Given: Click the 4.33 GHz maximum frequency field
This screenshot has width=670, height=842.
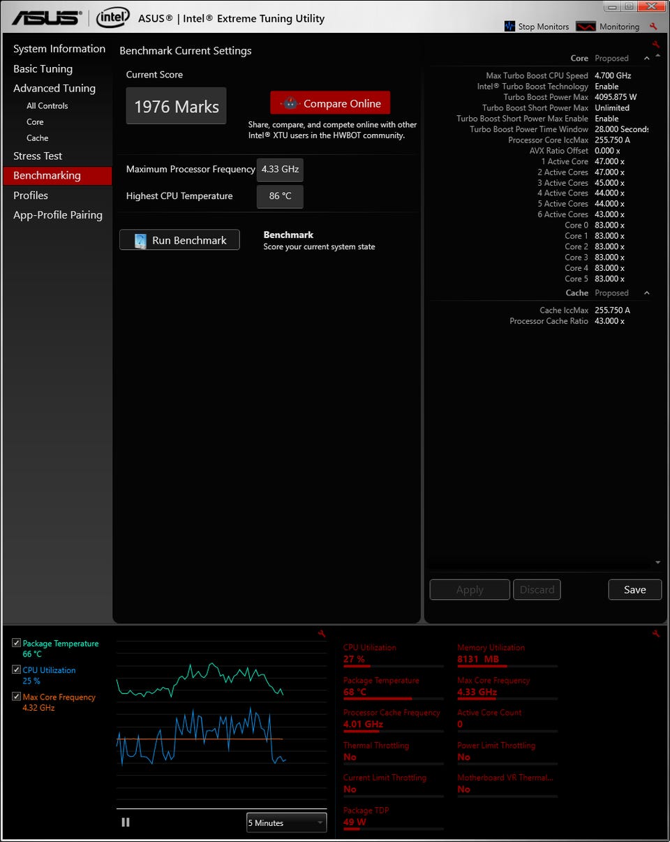Looking at the screenshot, I should 280,170.
